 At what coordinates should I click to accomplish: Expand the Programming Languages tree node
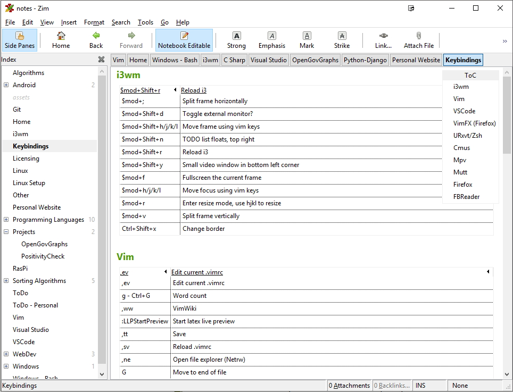tap(6, 220)
